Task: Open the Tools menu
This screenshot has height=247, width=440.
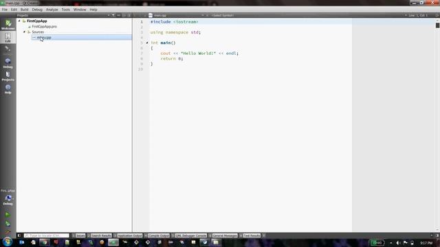Action: (x=66, y=10)
